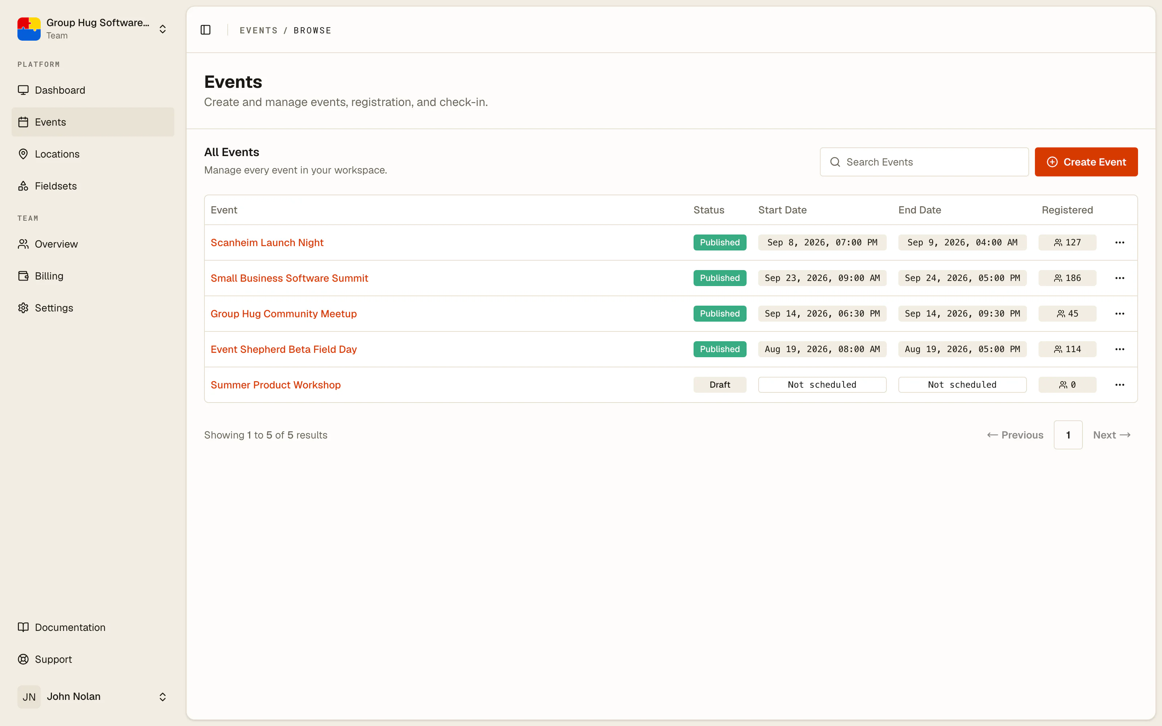Open actions menu for Small Business Software Summit

click(1119, 278)
